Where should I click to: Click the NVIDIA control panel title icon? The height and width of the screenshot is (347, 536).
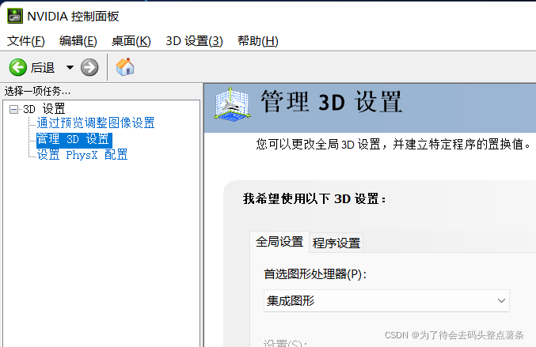(x=15, y=16)
